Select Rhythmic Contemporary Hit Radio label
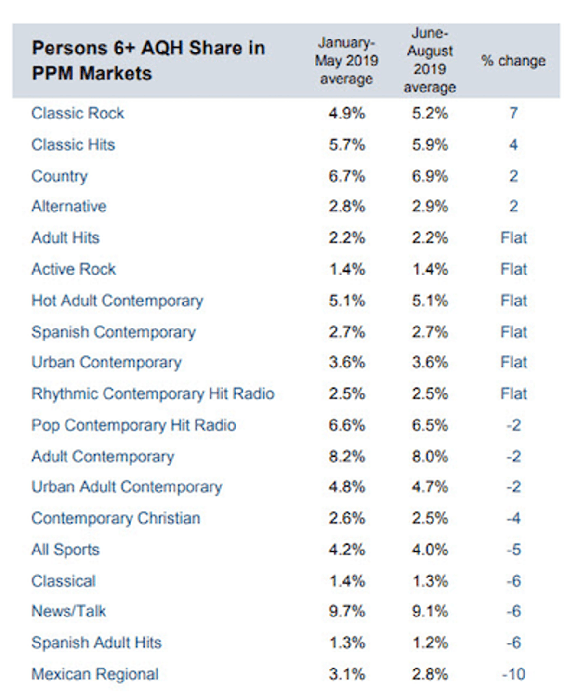The width and height of the screenshot is (578, 695). pyautogui.click(x=153, y=394)
